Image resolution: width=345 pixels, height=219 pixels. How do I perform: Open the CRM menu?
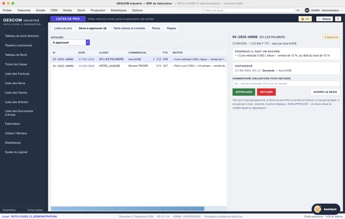(54, 11)
